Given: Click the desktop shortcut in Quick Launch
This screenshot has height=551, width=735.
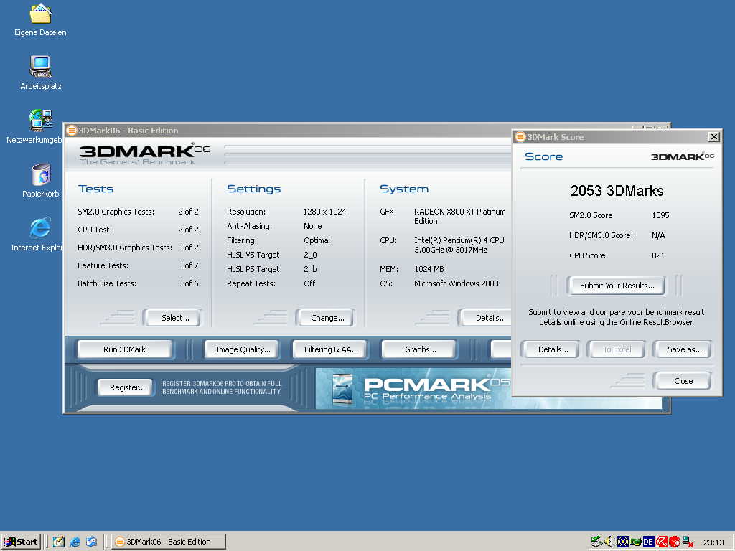Looking at the screenshot, I should pyautogui.click(x=59, y=542).
